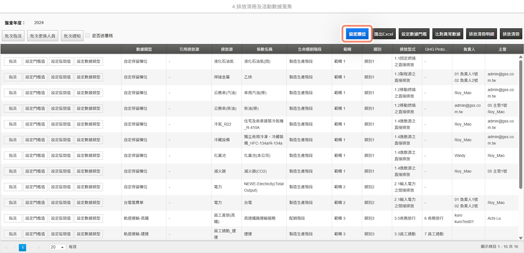Sort by the 數據類型 column header
Viewport: 524px width, 253px height.
[144, 49]
